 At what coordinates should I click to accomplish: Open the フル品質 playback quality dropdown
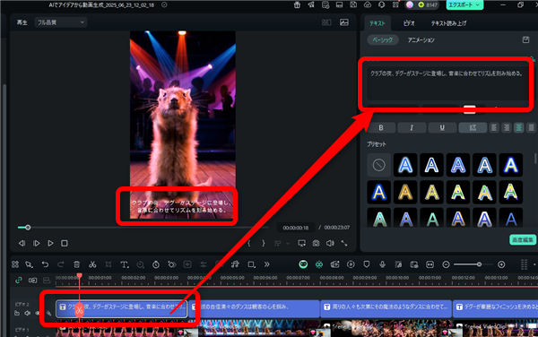coord(60,22)
